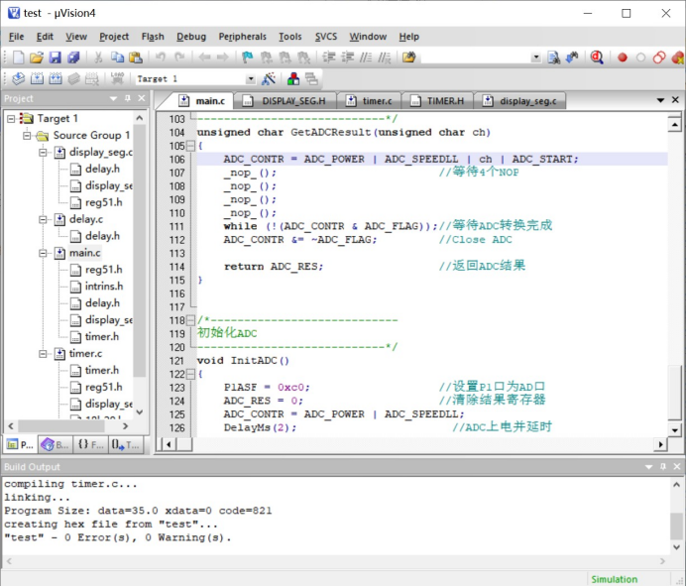Insert a breakpoint with red dot icon

point(623,58)
